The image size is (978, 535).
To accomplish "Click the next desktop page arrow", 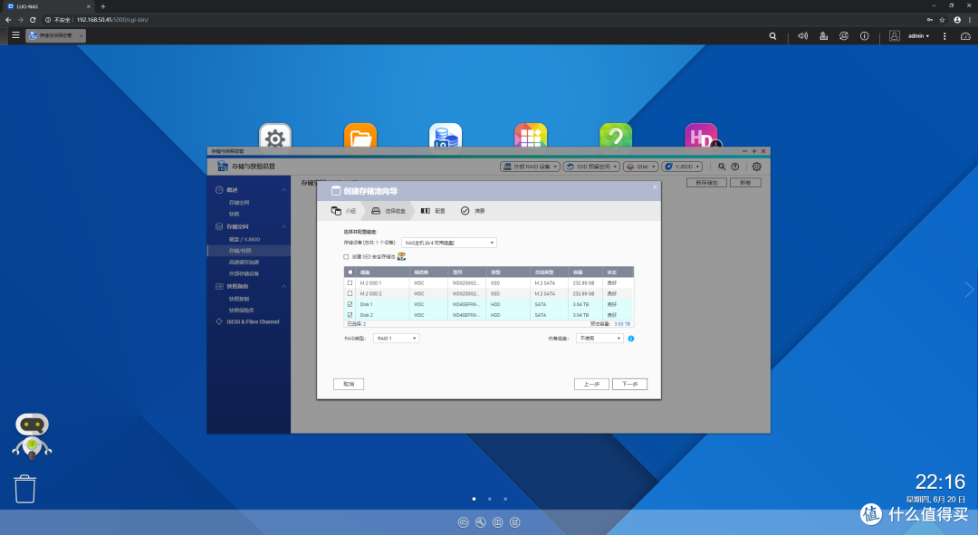I will point(969,290).
